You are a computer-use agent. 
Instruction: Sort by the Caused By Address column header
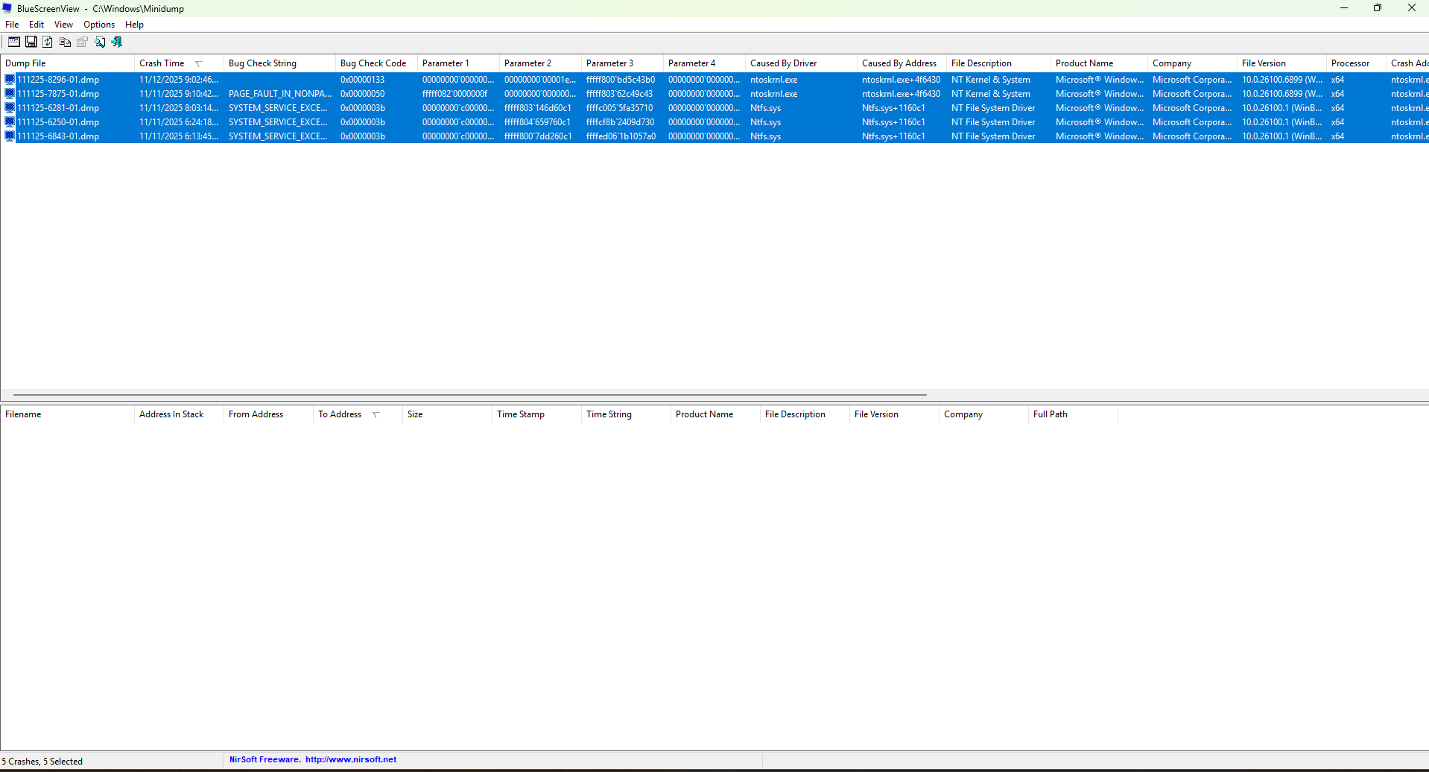902,63
